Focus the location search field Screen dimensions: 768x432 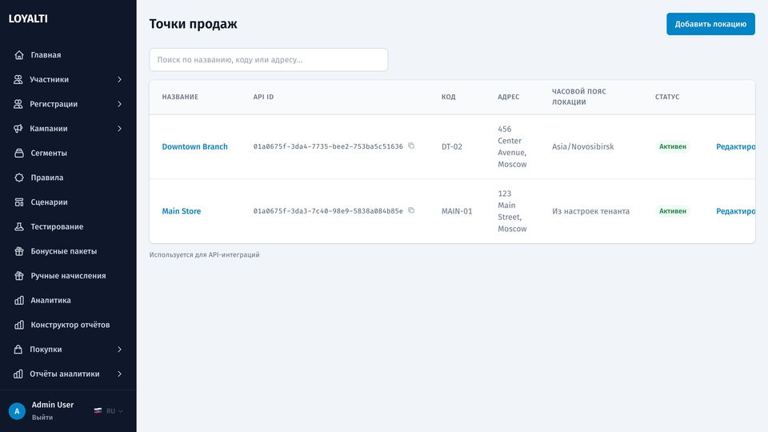269,60
